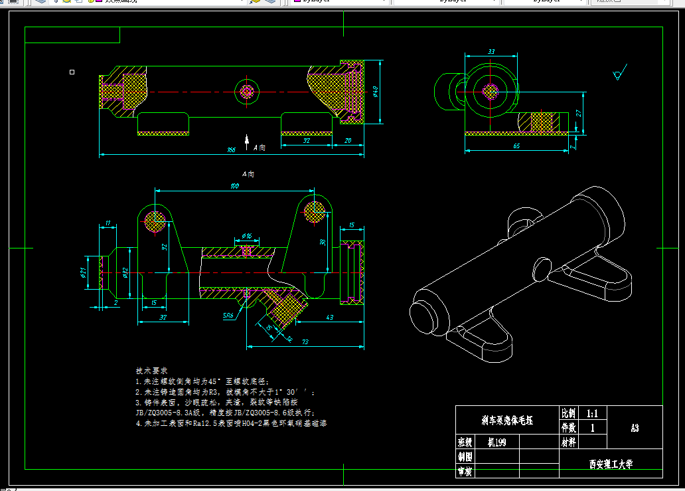Screen dimensions: 685x491
Task: Select the 制图 cell in title block
Action: click(465, 457)
